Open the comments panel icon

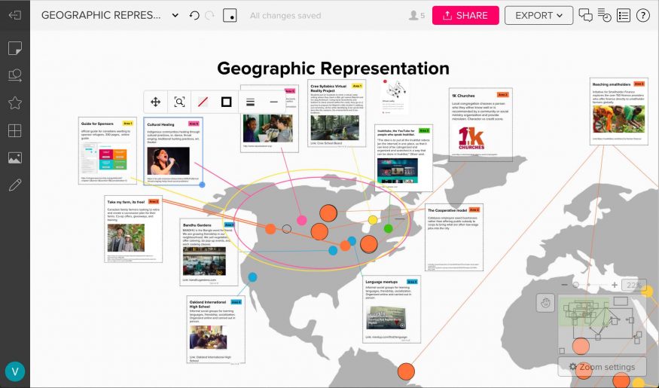point(585,15)
